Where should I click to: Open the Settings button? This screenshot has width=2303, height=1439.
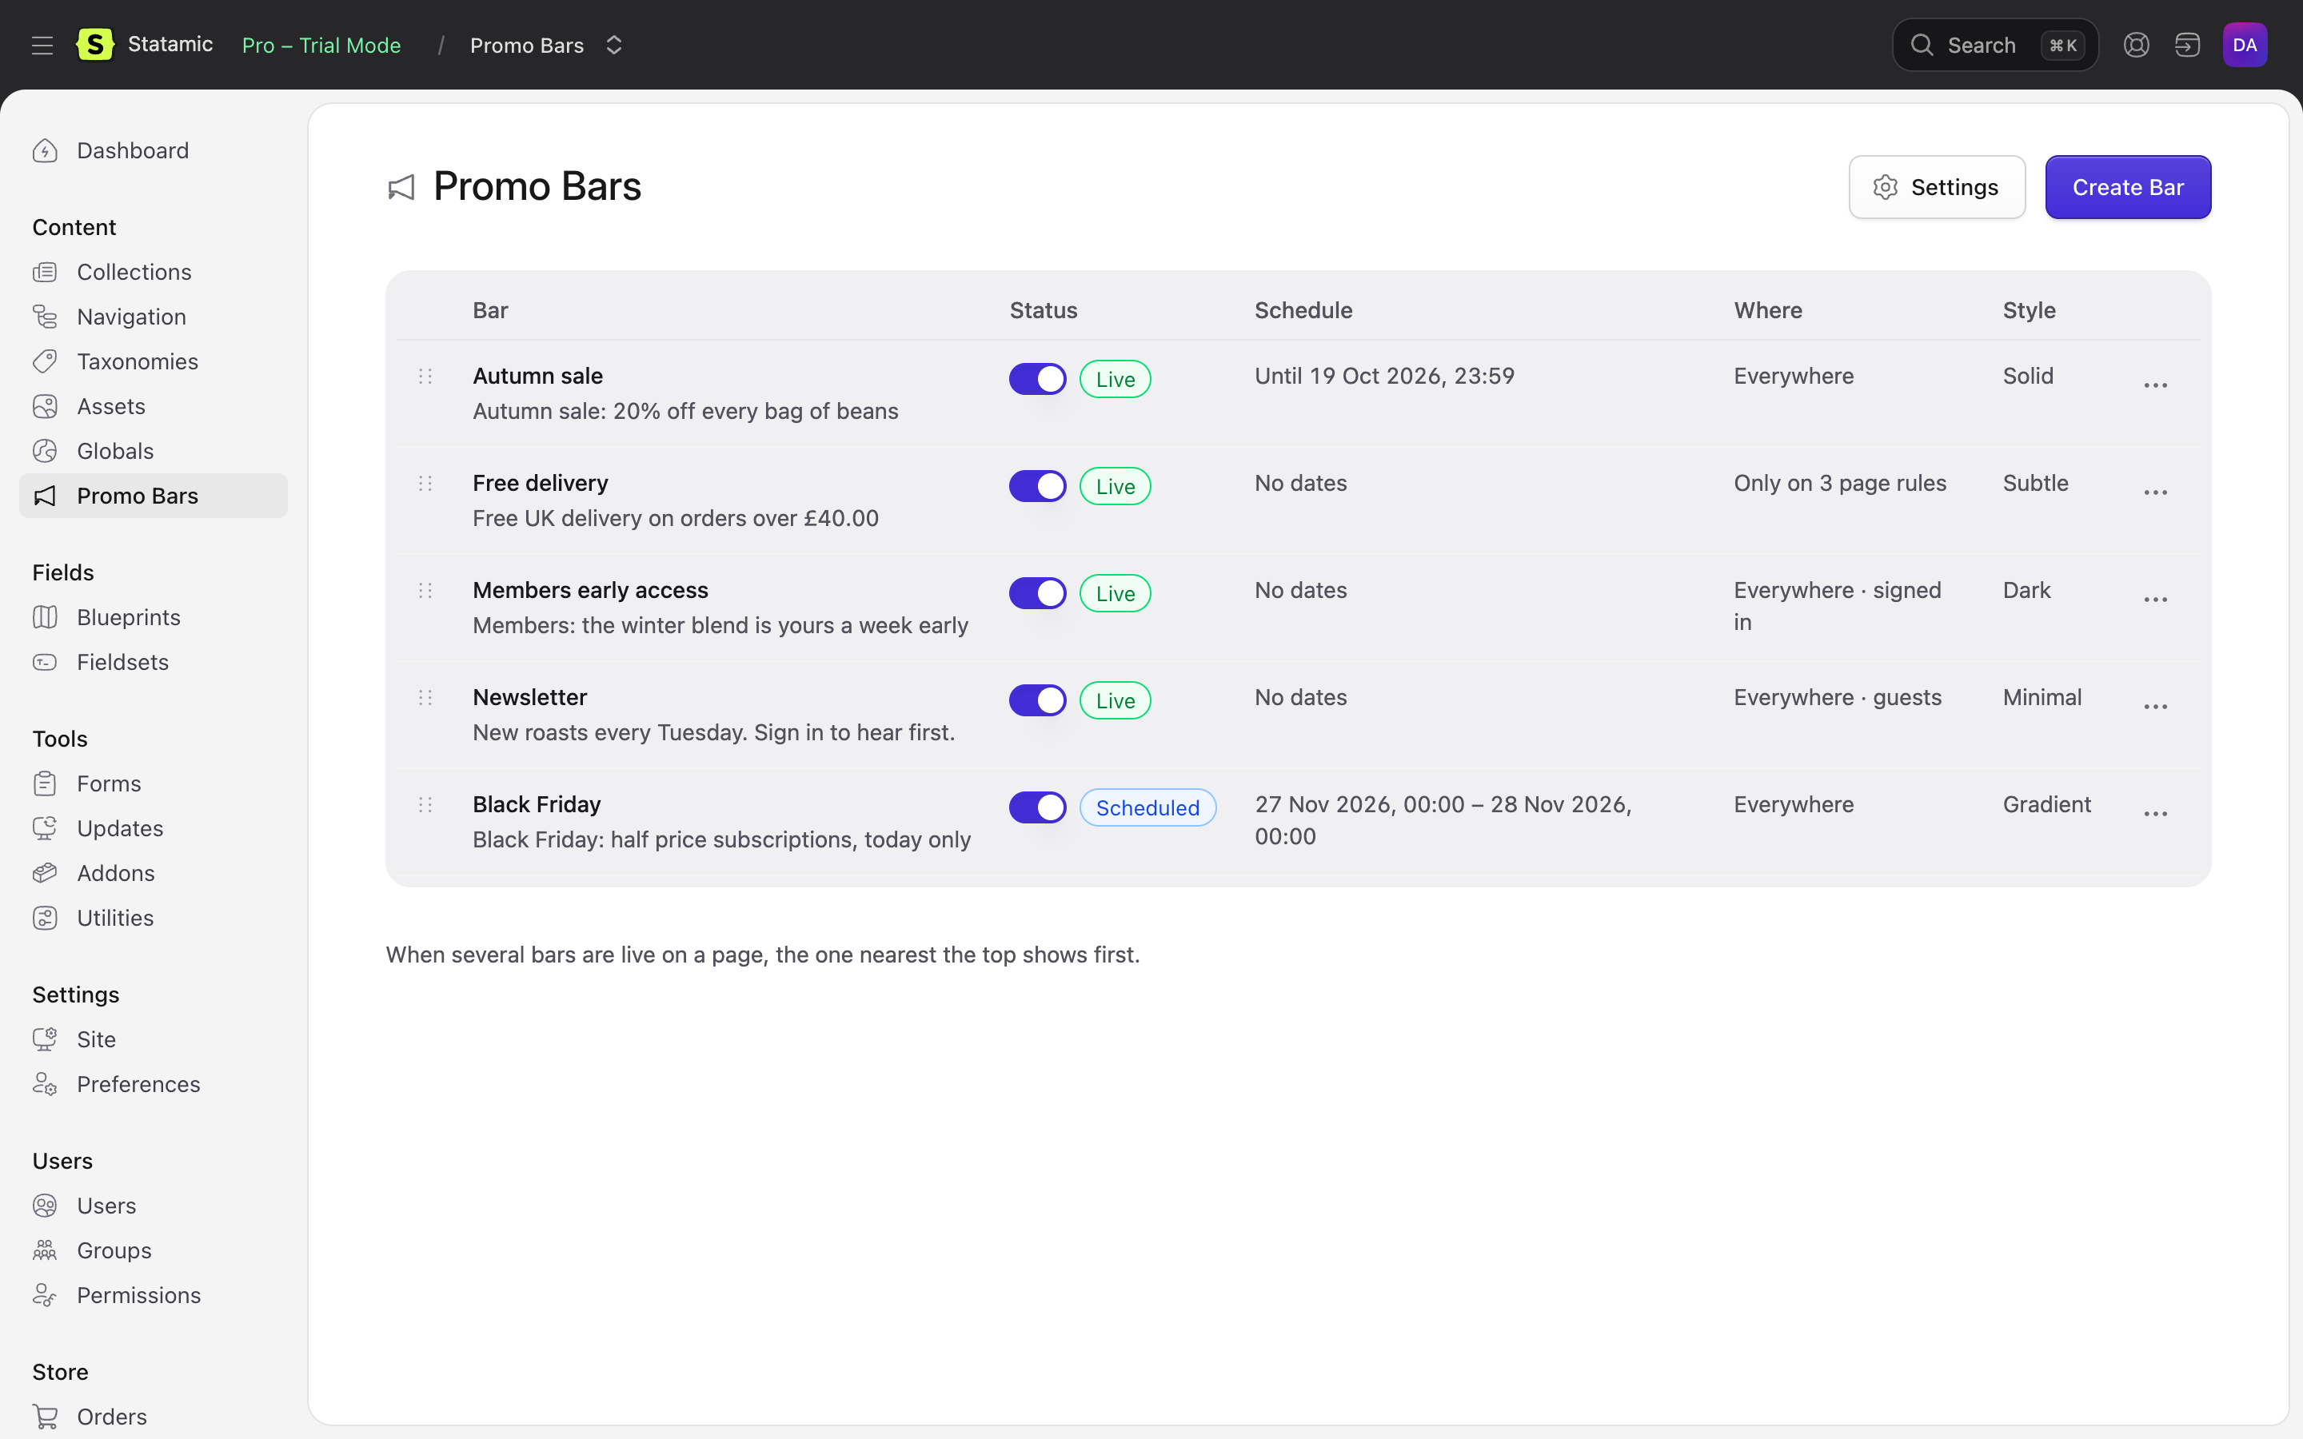pos(1937,188)
